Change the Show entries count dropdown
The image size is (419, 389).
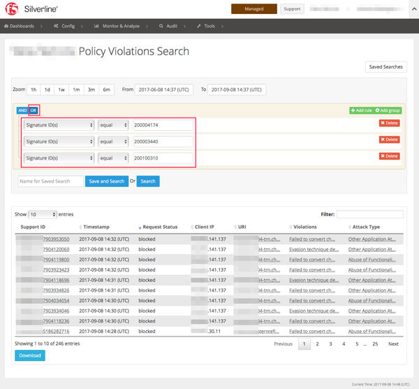click(x=43, y=214)
